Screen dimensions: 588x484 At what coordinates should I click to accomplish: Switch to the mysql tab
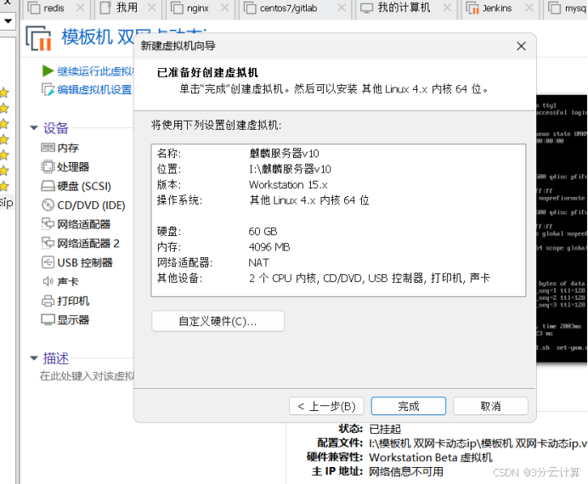[x=566, y=9]
